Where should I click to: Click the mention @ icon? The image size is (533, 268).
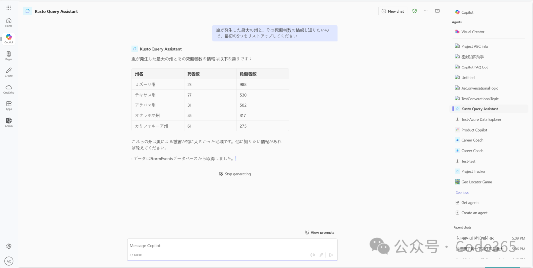click(313, 255)
